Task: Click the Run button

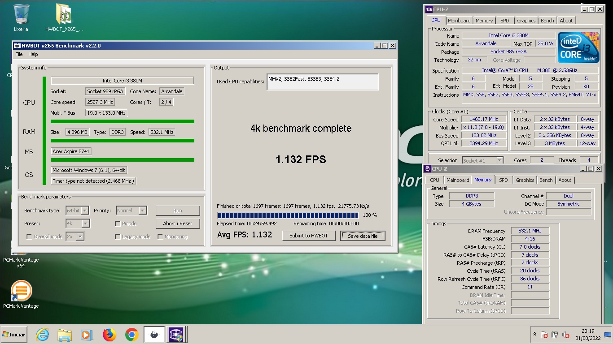Action: [x=178, y=211]
